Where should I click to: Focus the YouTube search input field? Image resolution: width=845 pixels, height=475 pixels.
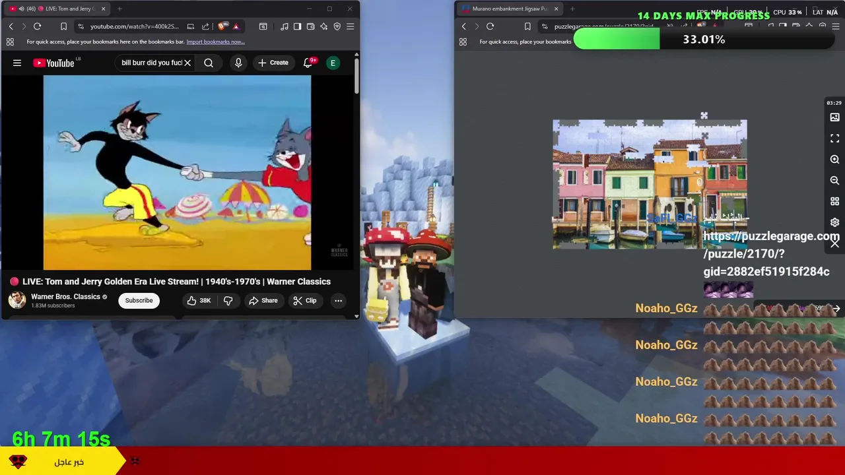151,63
